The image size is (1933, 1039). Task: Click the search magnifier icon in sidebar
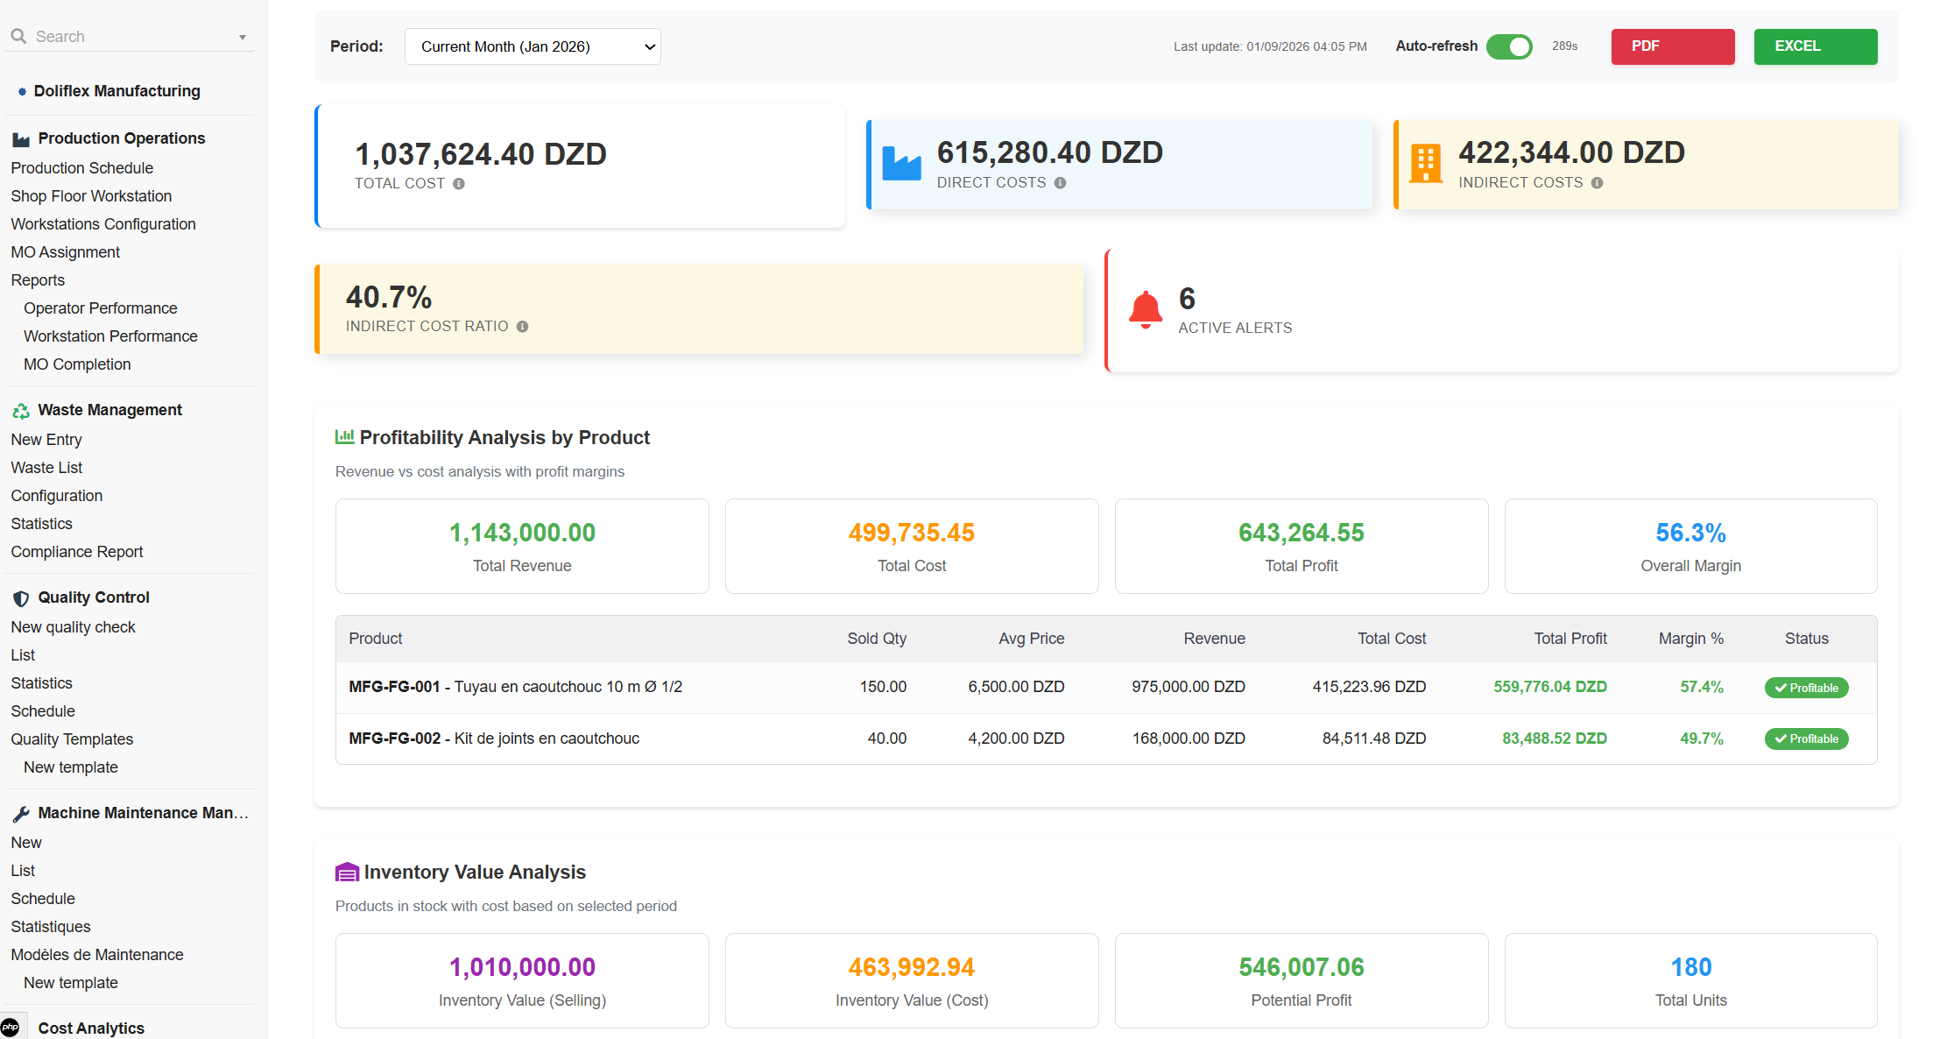(18, 37)
